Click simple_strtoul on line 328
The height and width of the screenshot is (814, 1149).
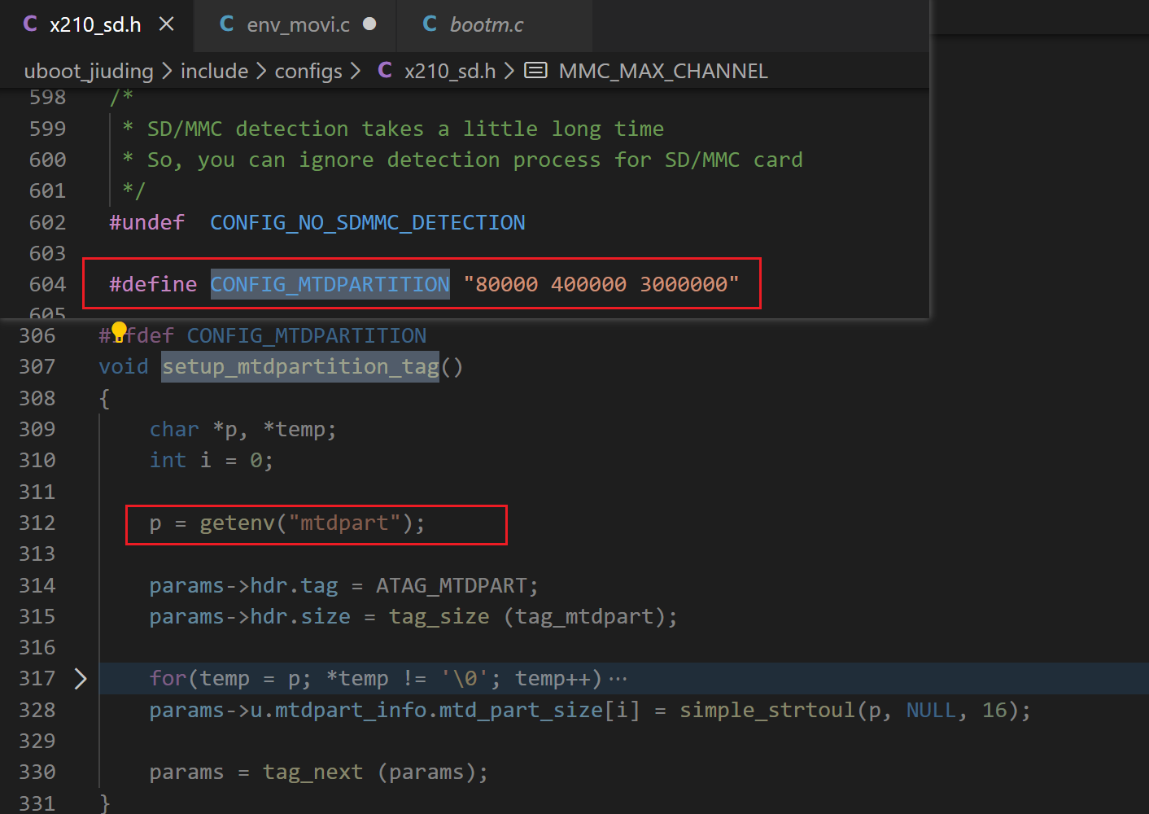[767, 710]
